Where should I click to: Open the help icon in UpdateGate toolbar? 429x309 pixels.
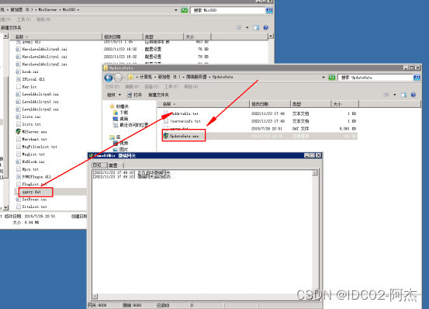413,95
